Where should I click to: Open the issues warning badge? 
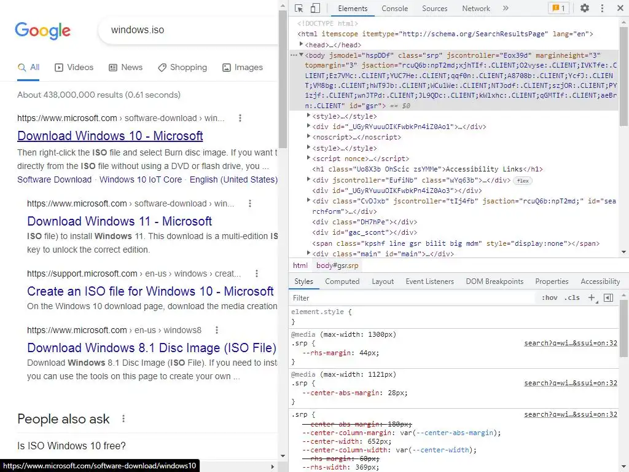click(x=558, y=8)
